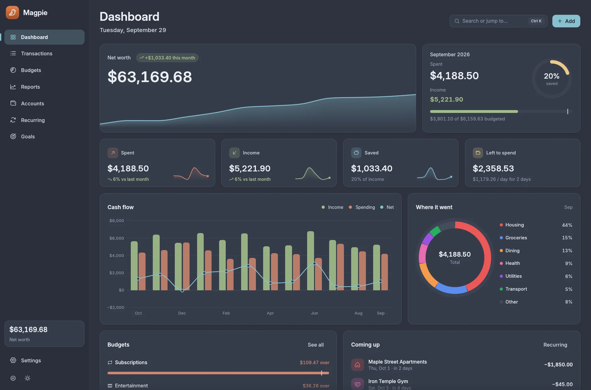
Task: Open the Sep period selector in Where it went
Action: click(568, 207)
